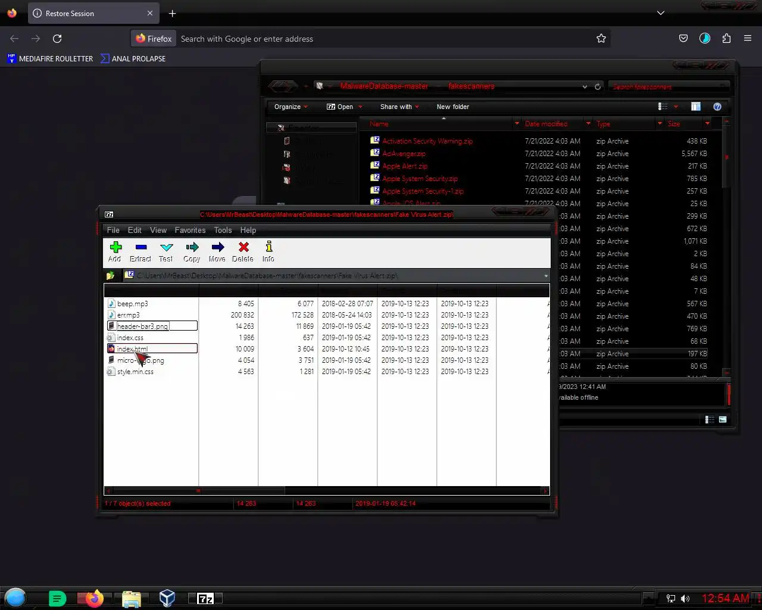762x610 pixels.
Task: Click the Explorer back/forward navigation button
Action: click(283, 86)
